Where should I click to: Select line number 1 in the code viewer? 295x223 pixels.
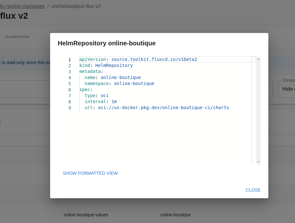(69, 59)
